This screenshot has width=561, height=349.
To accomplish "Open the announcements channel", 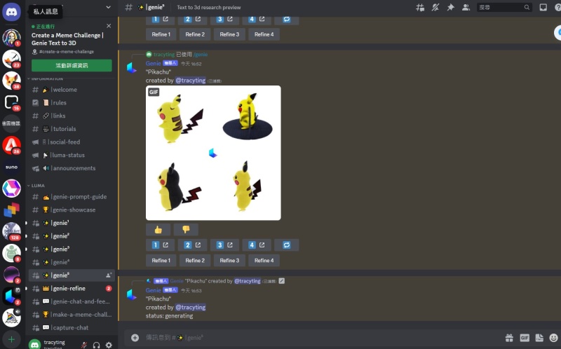I will (72, 168).
